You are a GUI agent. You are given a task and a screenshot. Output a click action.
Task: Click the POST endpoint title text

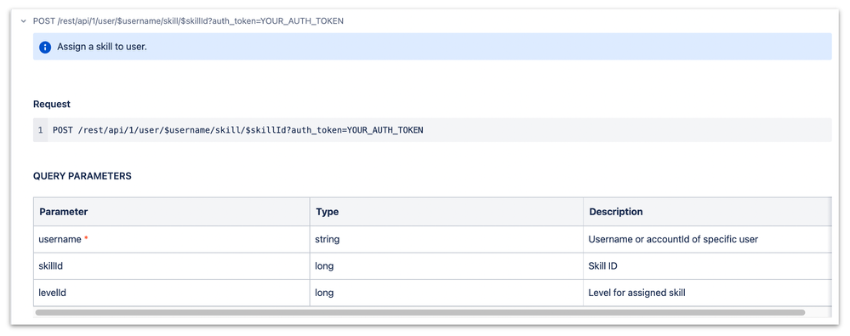pyautogui.click(x=188, y=21)
